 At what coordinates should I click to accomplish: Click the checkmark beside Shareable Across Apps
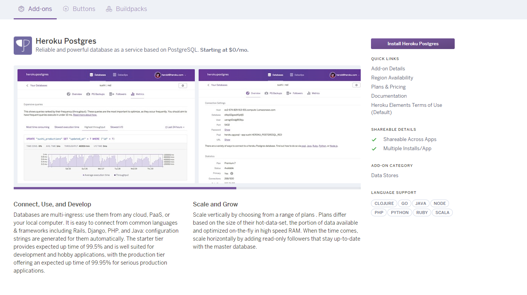(374, 140)
